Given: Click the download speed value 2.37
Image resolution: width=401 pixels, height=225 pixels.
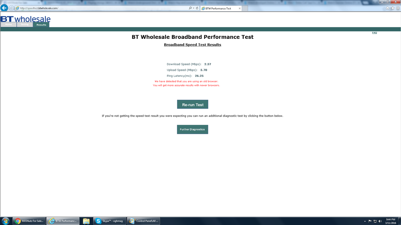Looking at the screenshot, I should (x=208, y=64).
